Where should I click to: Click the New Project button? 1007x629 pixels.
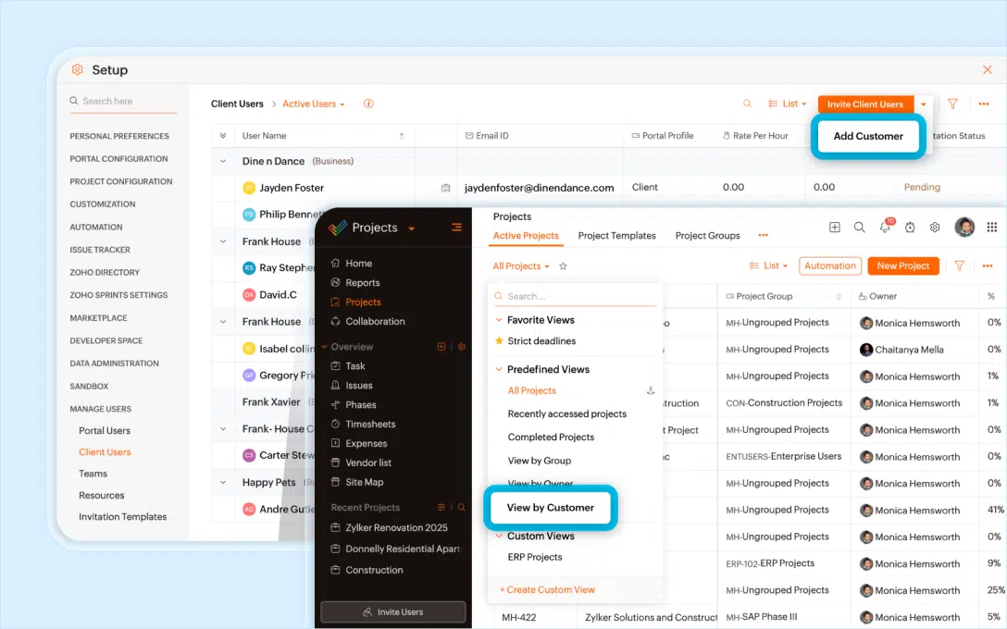(903, 265)
